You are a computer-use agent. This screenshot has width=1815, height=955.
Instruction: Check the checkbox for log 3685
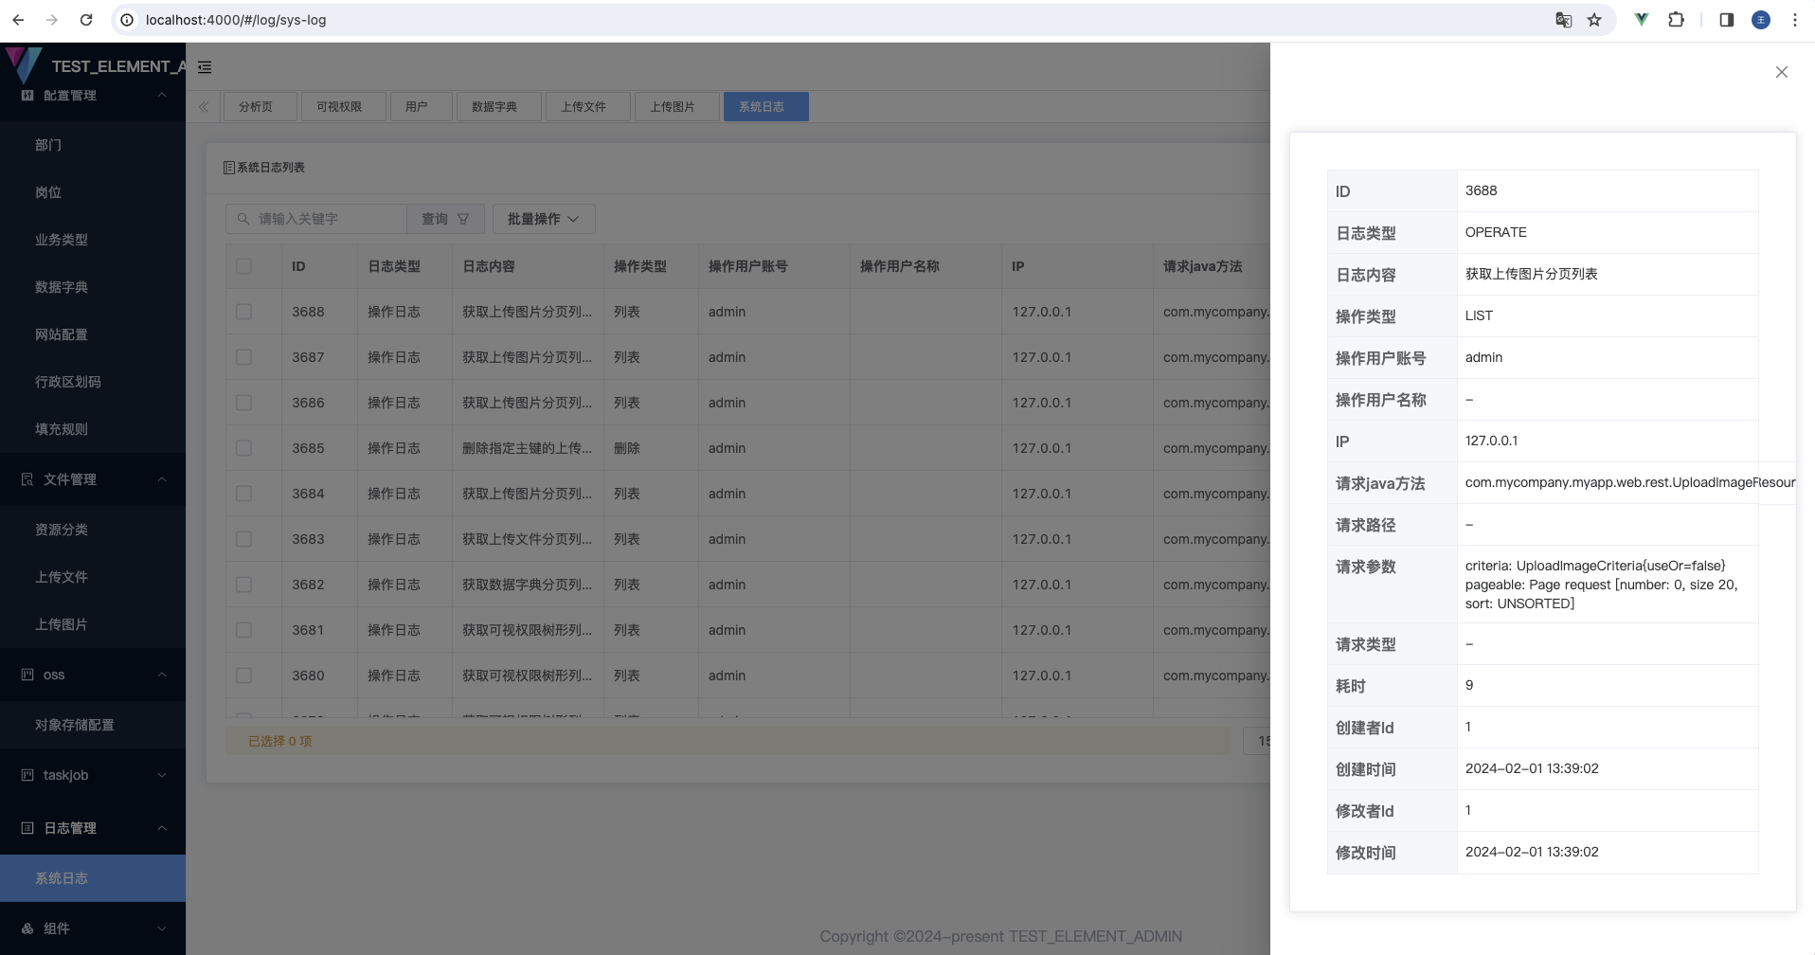point(243,447)
